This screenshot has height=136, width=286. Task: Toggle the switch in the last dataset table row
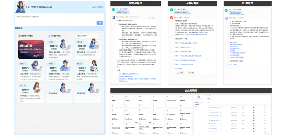(x=254, y=131)
